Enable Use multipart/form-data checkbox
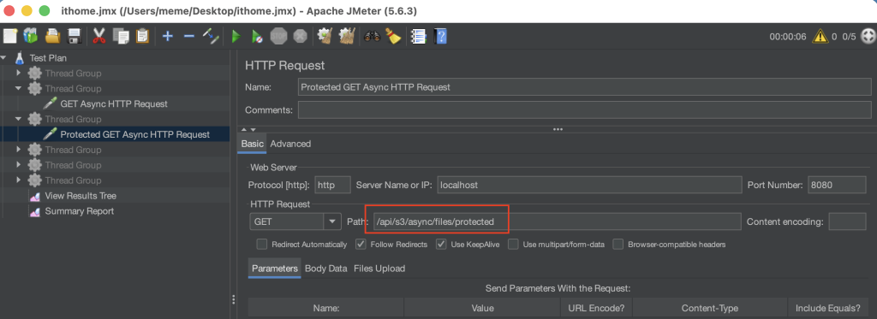Screen dimensions: 877x319 click(x=513, y=244)
